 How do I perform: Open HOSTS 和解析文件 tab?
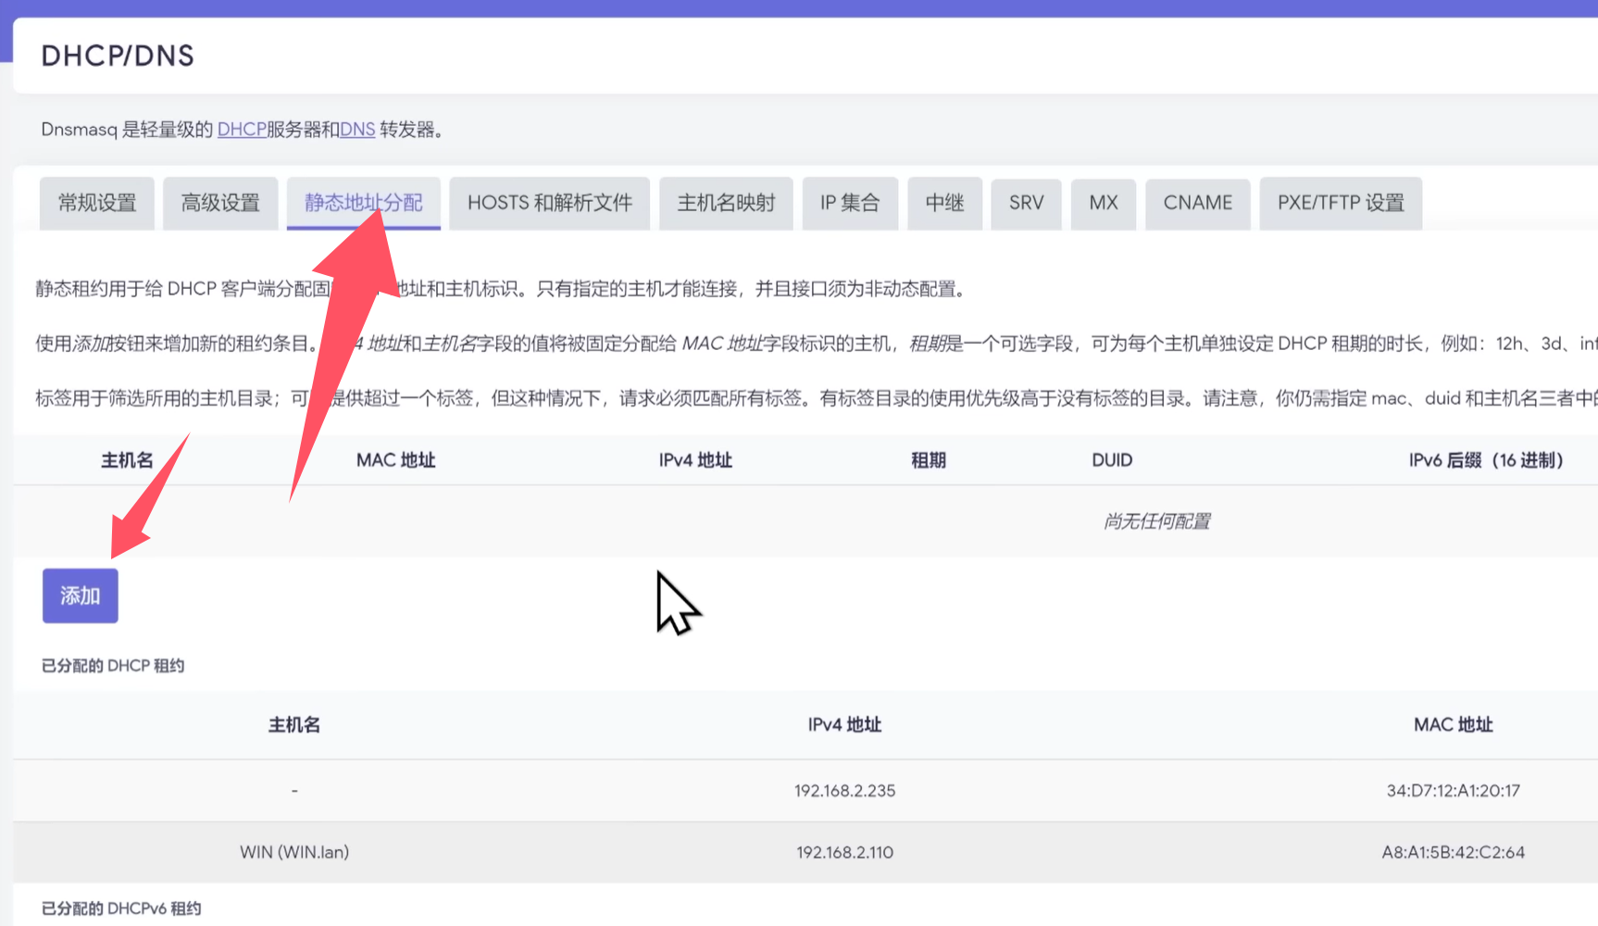[x=549, y=203]
